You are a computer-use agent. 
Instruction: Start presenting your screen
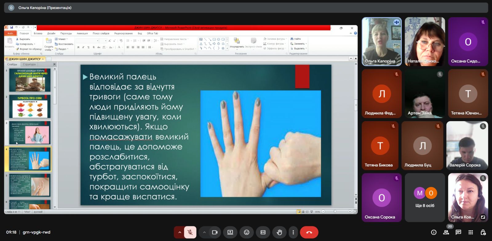point(230,232)
